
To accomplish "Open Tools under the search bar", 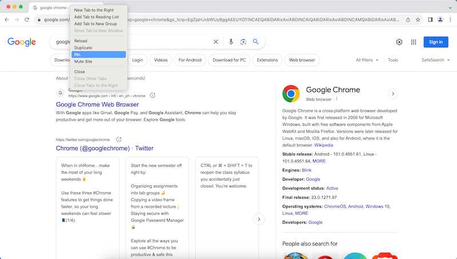I will [393, 60].
